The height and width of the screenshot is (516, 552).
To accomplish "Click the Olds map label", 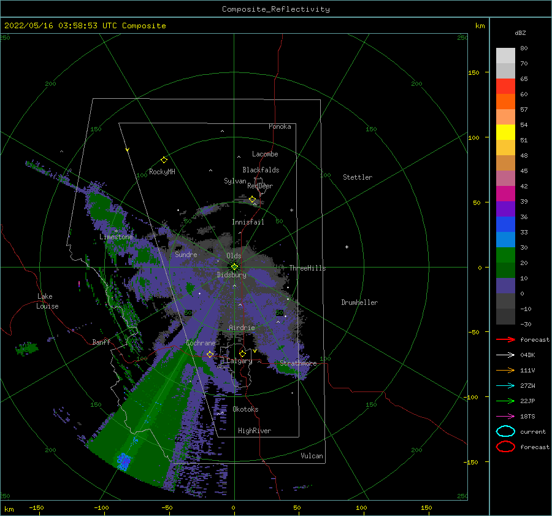I will pyautogui.click(x=234, y=256).
